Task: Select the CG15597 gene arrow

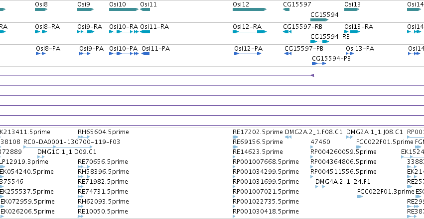Action: pos(286,9)
